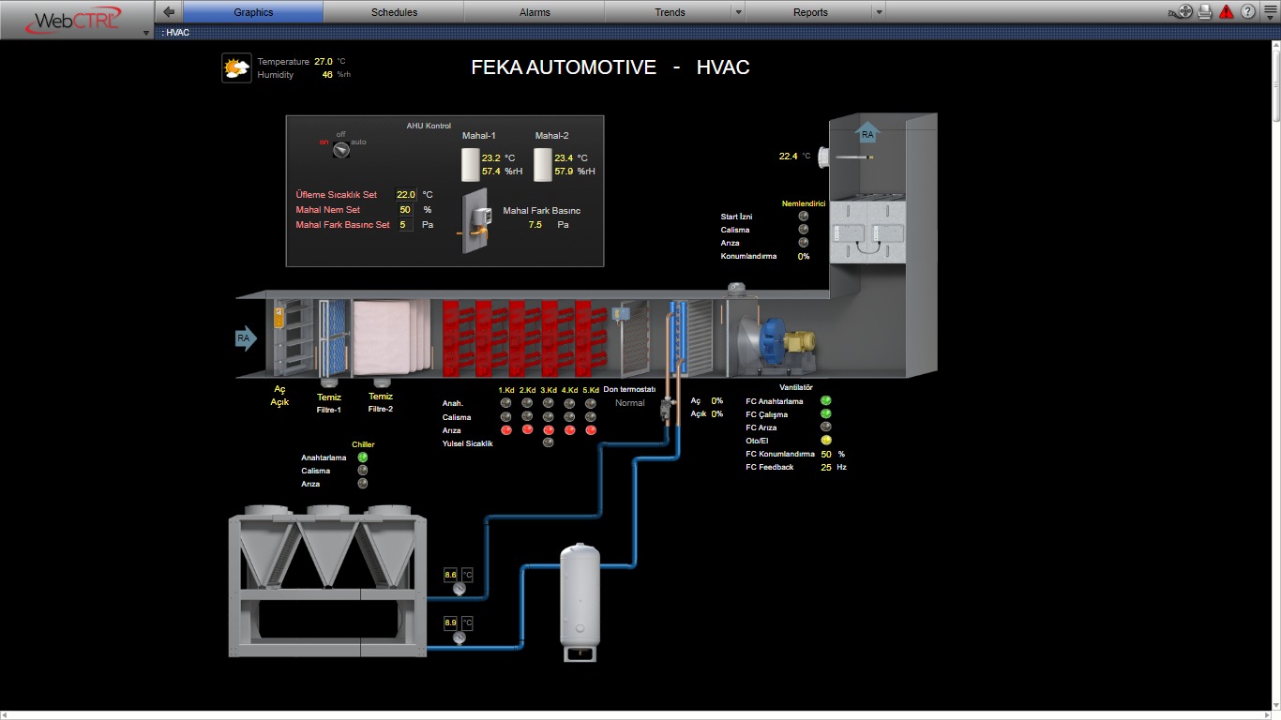Click the Yuksel Sicaklik status light
The width and height of the screenshot is (1281, 720).
549,443
